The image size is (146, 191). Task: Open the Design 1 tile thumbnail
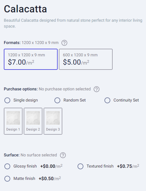(13, 118)
